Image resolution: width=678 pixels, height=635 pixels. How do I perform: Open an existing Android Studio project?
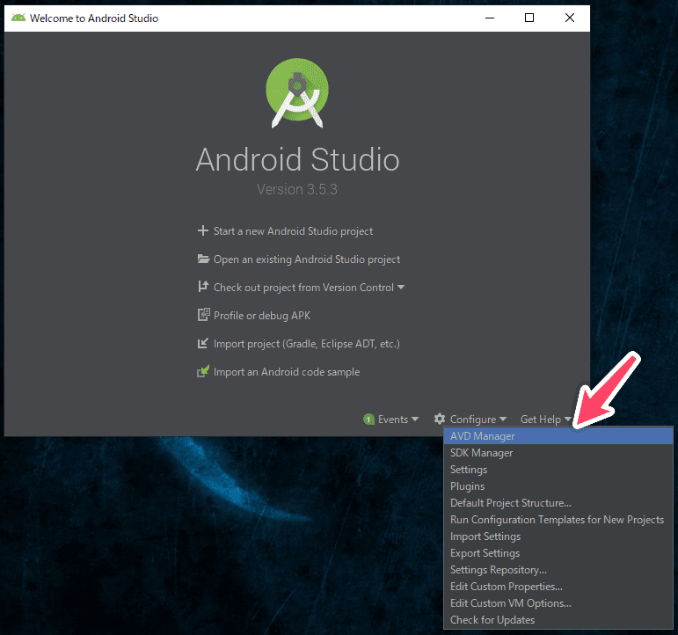307,259
